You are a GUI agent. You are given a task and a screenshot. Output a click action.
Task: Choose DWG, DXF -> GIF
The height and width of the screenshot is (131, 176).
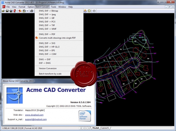(59, 18)
